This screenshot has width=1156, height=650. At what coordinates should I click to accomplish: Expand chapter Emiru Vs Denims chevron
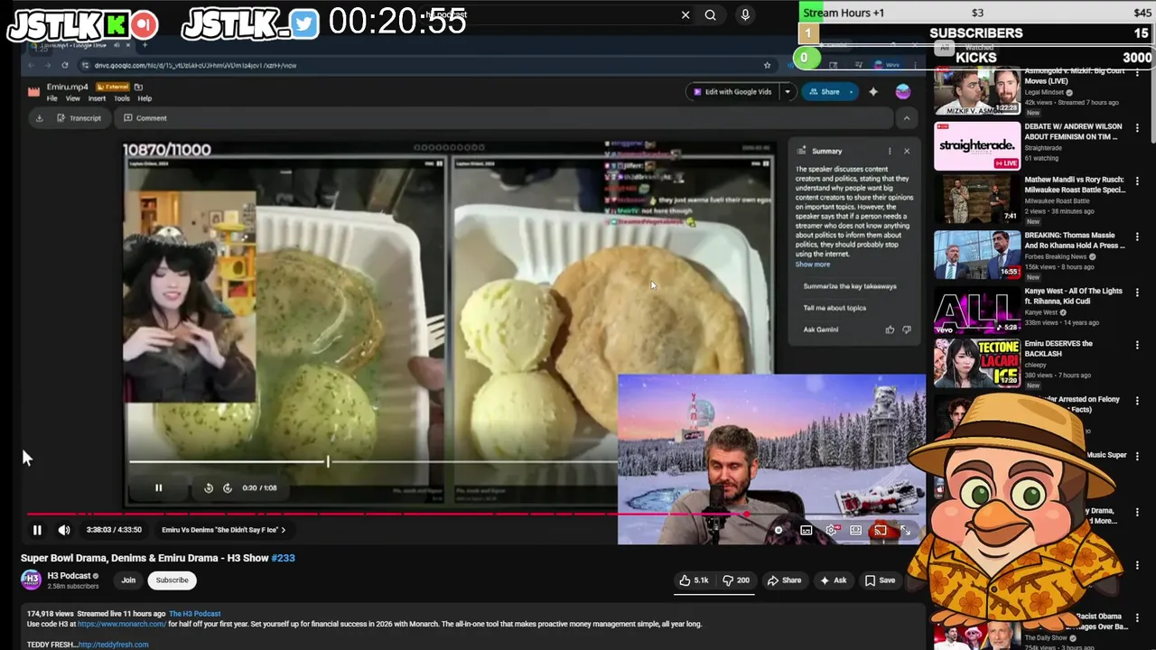283,530
